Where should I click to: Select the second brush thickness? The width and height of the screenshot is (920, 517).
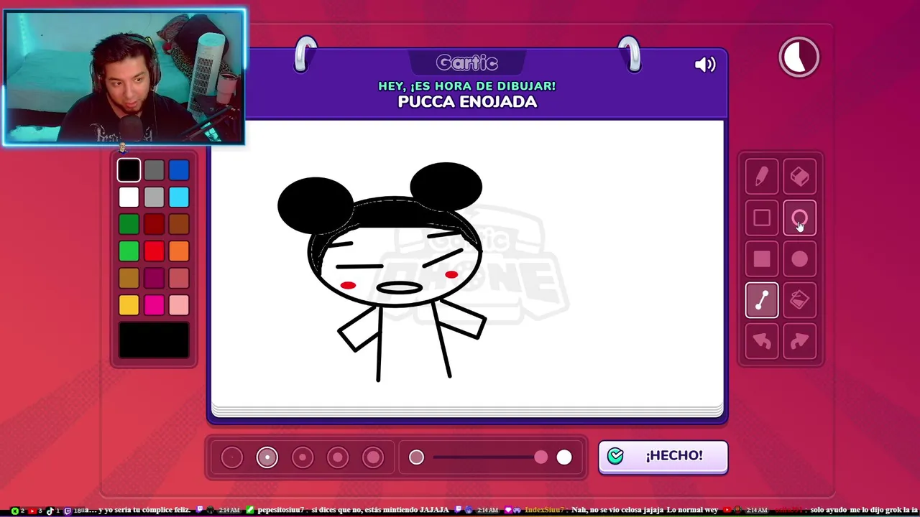pyautogui.click(x=267, y=457)
